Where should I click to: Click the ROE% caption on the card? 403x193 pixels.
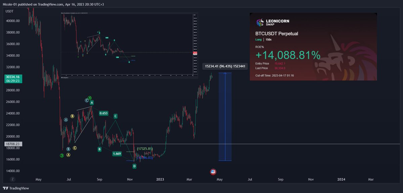coord(260,47)
